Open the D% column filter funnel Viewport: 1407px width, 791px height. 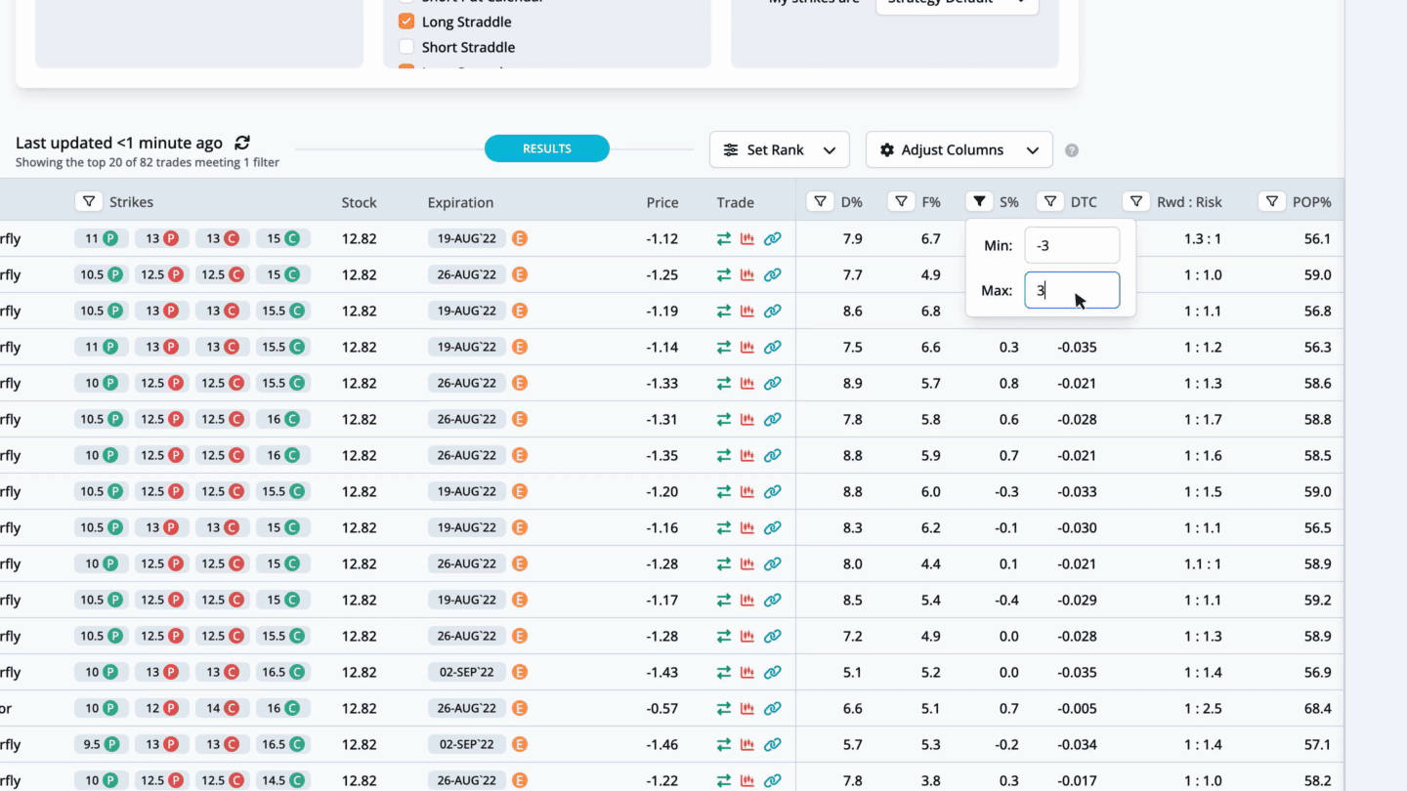tap(820, 202)
